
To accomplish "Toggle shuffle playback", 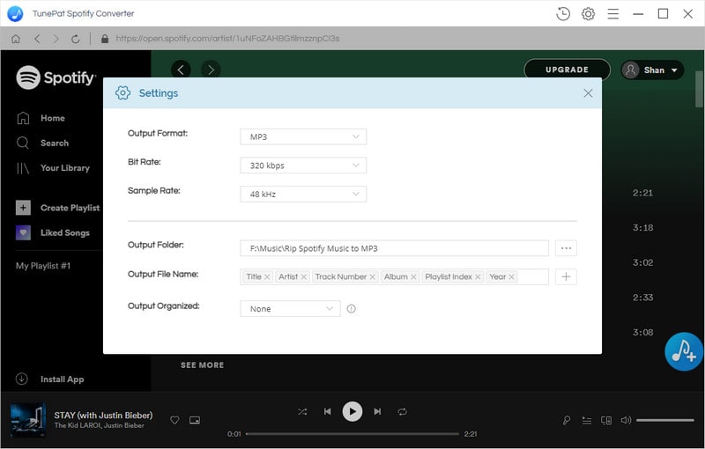I will [x=302, y=411].
